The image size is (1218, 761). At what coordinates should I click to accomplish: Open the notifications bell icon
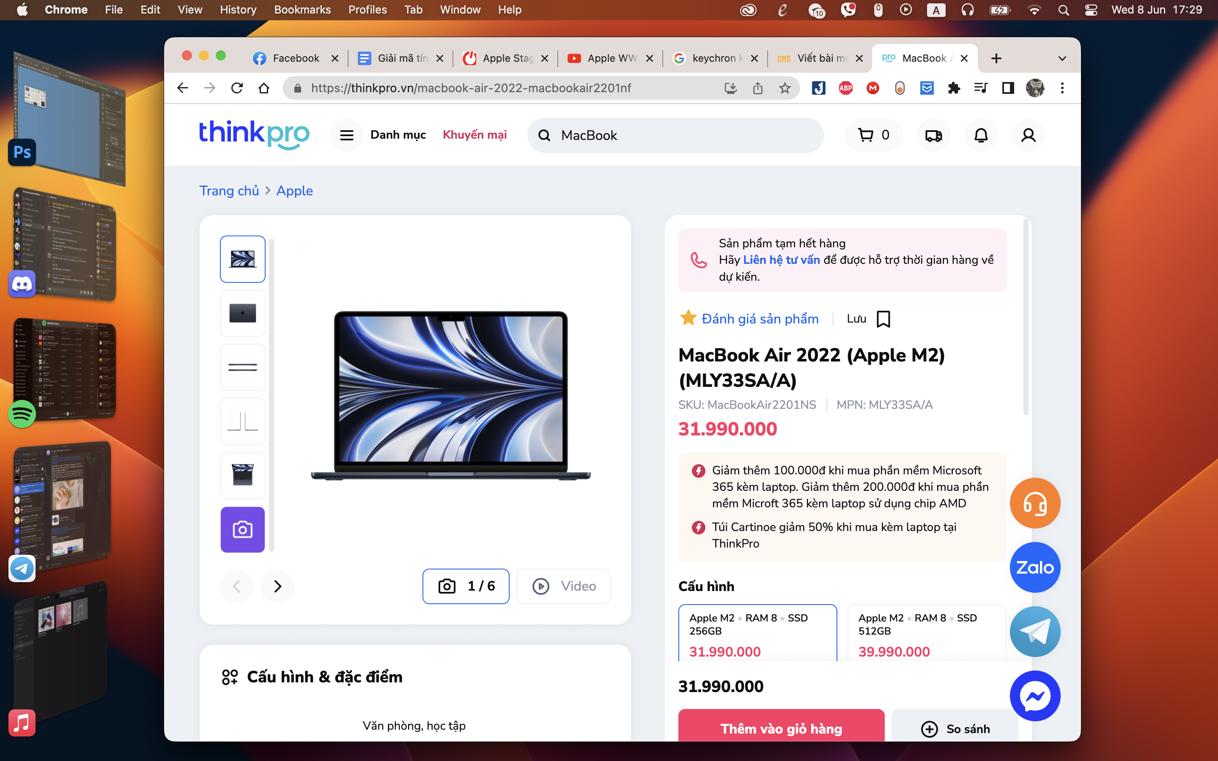pyautogui.click(x=981, y=135)
